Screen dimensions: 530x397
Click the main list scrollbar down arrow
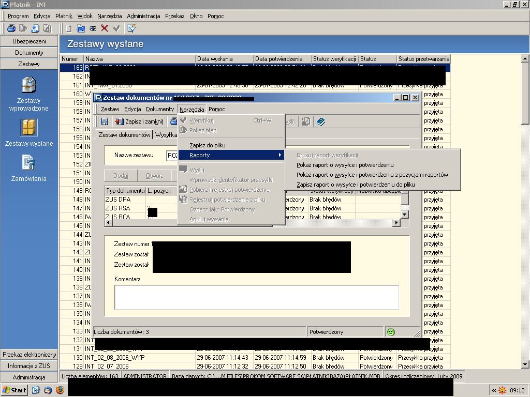(525, 364)
